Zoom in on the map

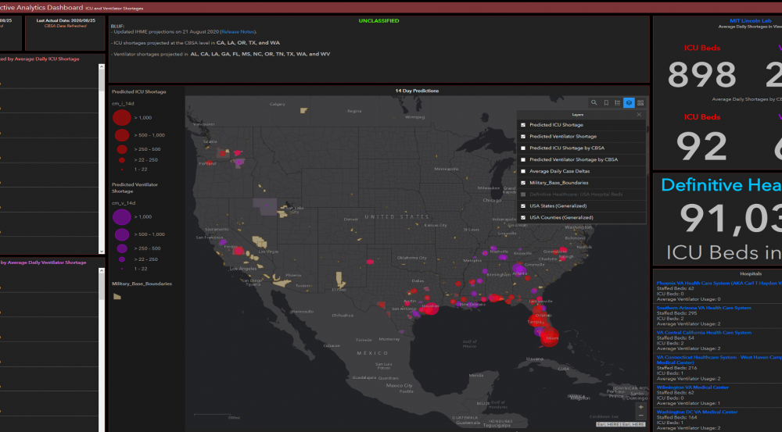(x=641, y=407)
